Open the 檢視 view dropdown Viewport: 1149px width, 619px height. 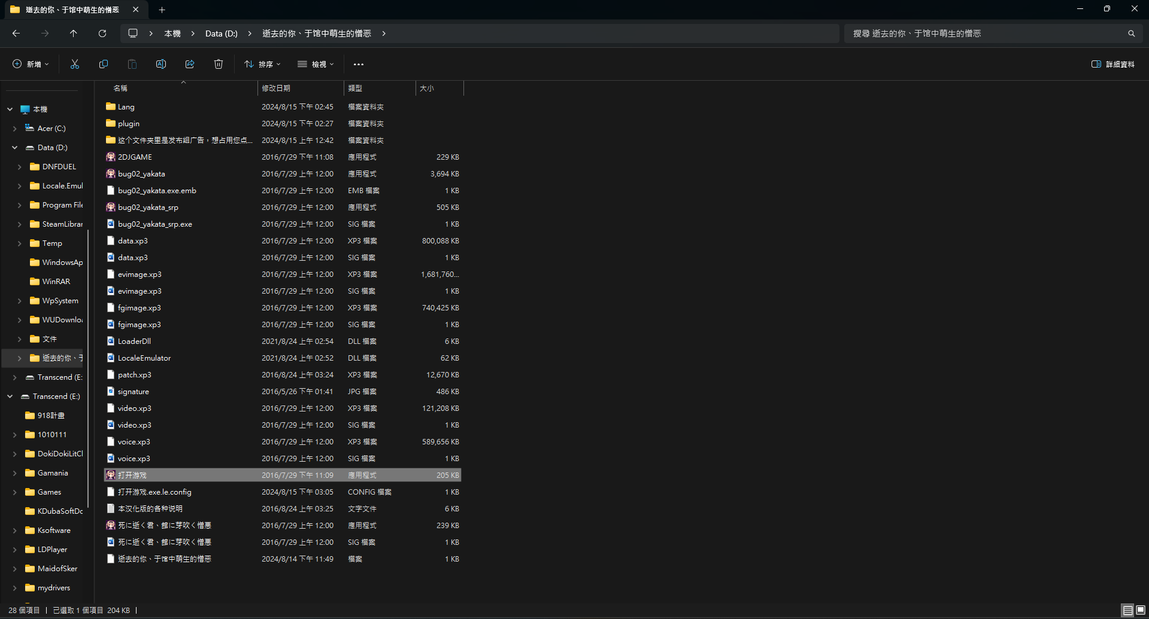click(316, 64)
